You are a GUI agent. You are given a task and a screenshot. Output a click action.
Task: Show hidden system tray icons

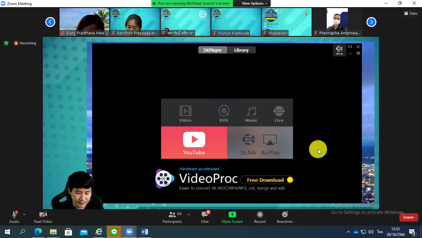(348, 232)
